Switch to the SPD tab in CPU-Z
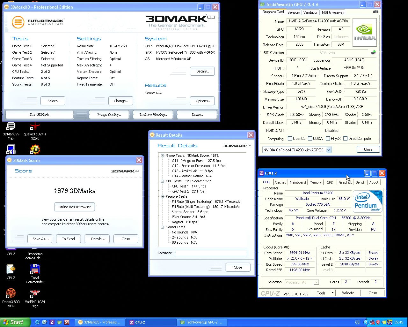The height and width of the screenshot is (327, 408). click(330, 182)
